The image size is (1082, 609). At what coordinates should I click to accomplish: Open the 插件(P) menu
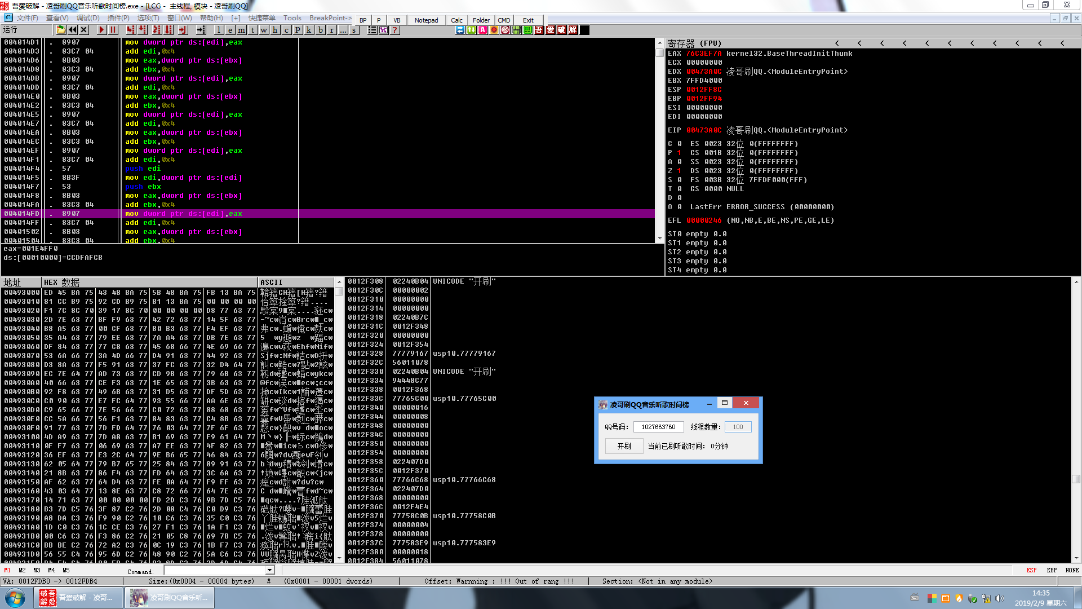[118, 18]
